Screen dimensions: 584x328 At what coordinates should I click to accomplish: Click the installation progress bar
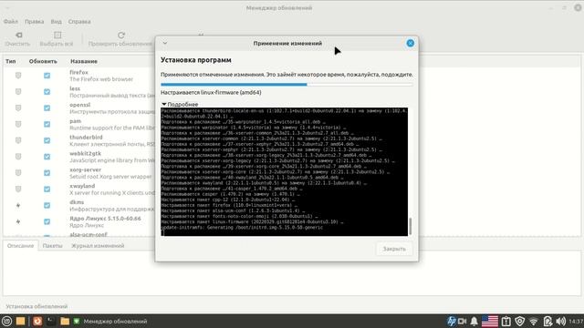pos(287,85)
